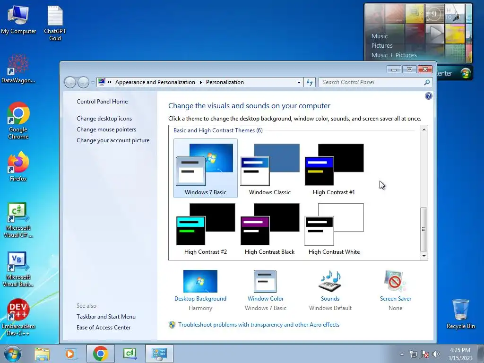
Task: Click the theme list scrollbar thumb
Action: 424,229
